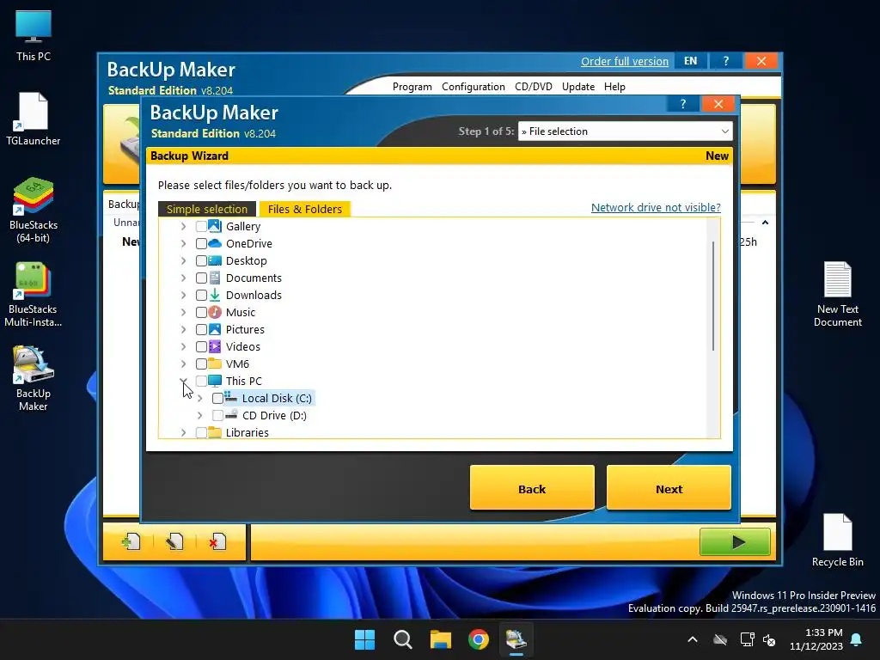Click the Local Disk (C:) drive icon
The height and width of the screenshot is (660, 880).
(x=230, y=397)
